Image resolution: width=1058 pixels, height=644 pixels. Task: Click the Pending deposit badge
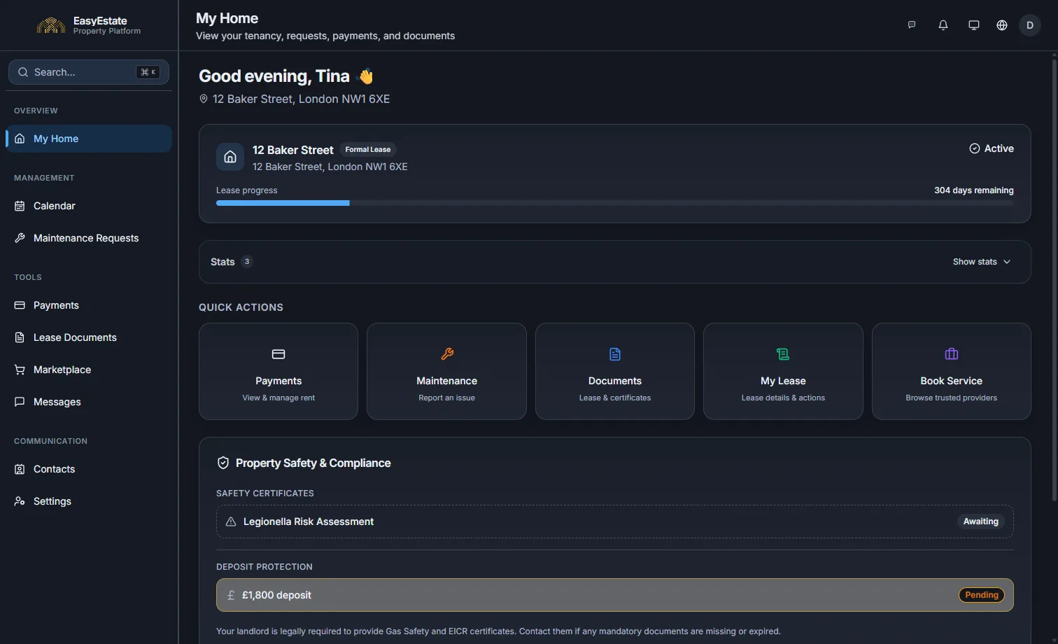[982, 595]
